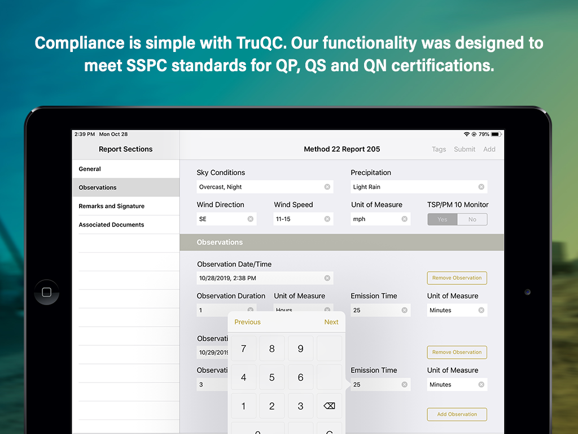Submit the Method 22 report
This screenshot has height=434, width=578.
pyautogui.click(x=465, y=149)
